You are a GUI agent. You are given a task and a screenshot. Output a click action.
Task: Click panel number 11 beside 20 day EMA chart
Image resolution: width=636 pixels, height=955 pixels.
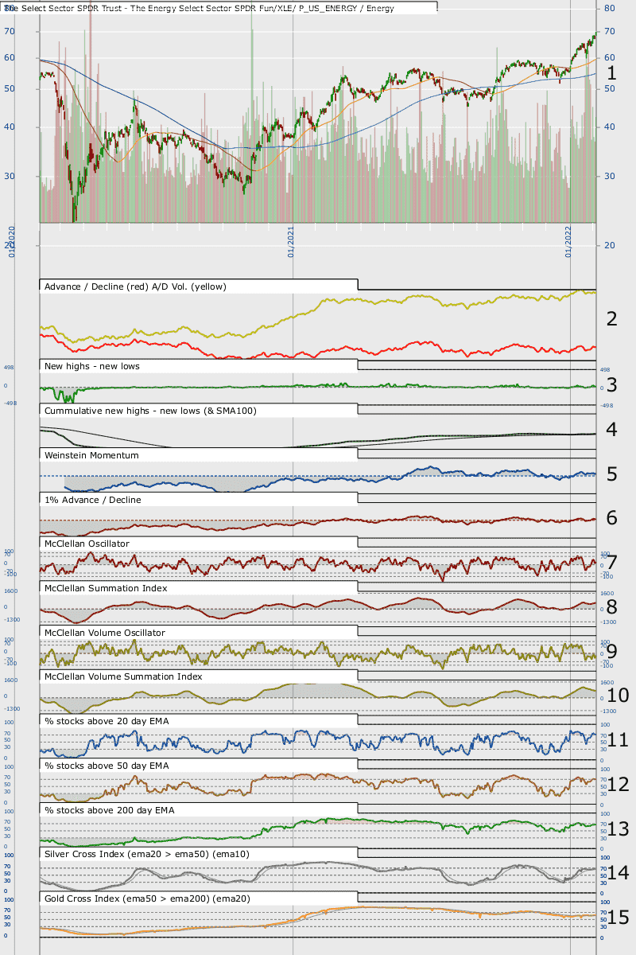tap(618, 740)
